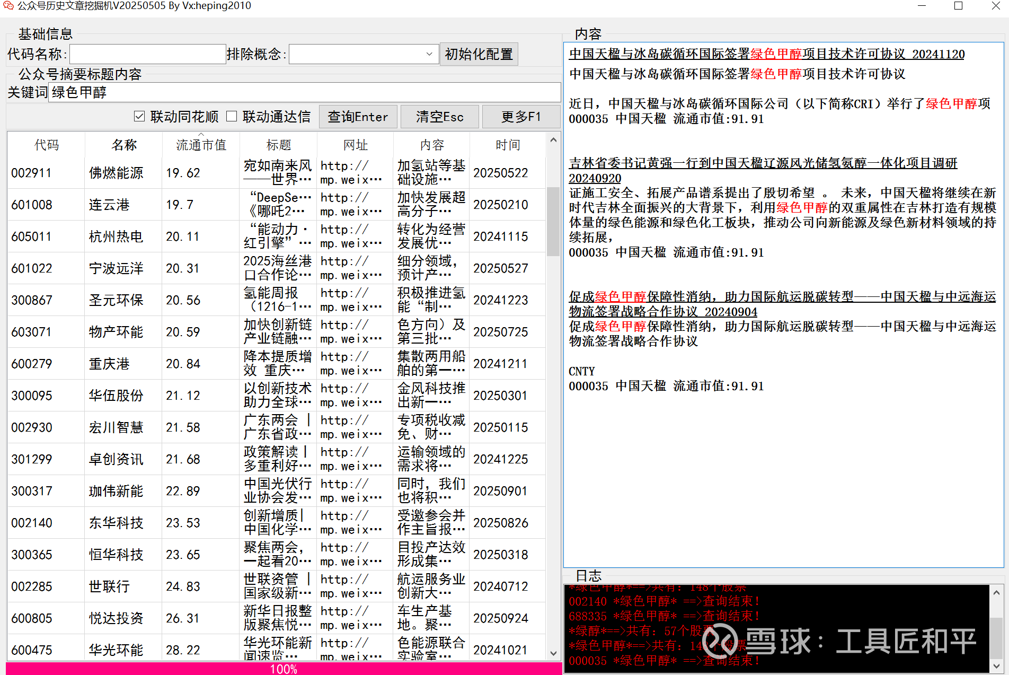This screenshot has width=1009, height=675.
Task: Click the 标题 column header
Action: [278, 145]
